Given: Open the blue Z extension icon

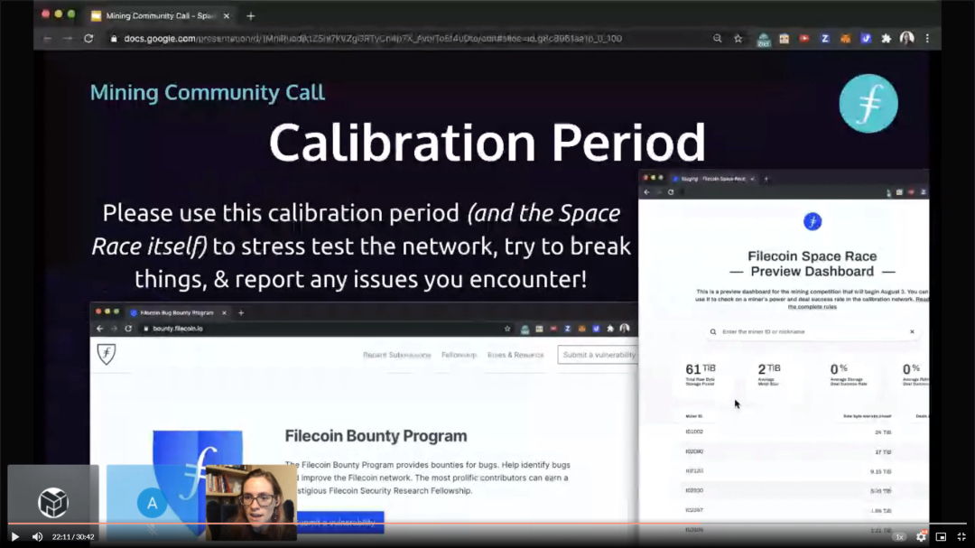Looking at the screenshot, I should coord(825,39).
